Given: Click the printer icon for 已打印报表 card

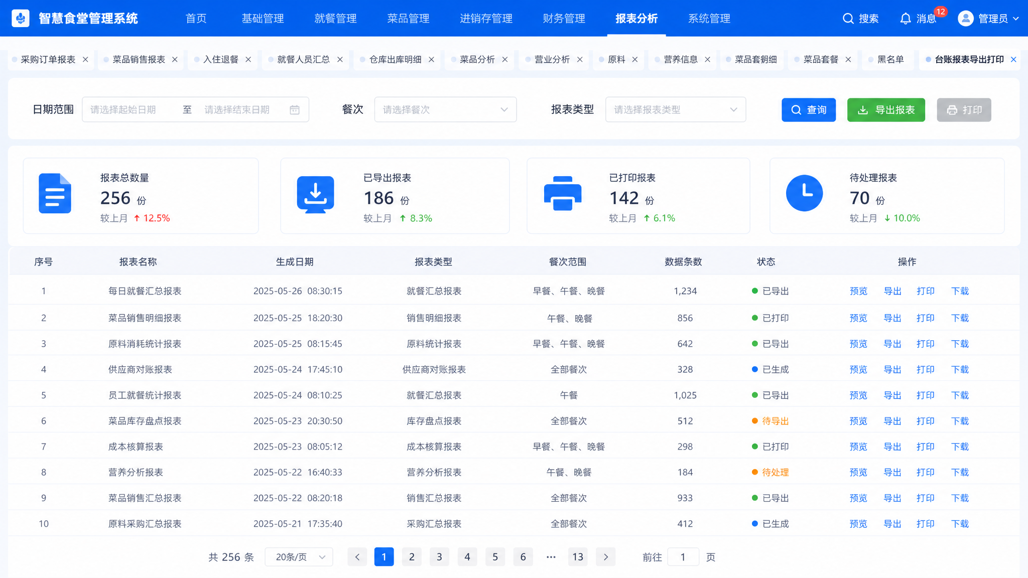Looking at the screenshot, I should coord(563,194).
